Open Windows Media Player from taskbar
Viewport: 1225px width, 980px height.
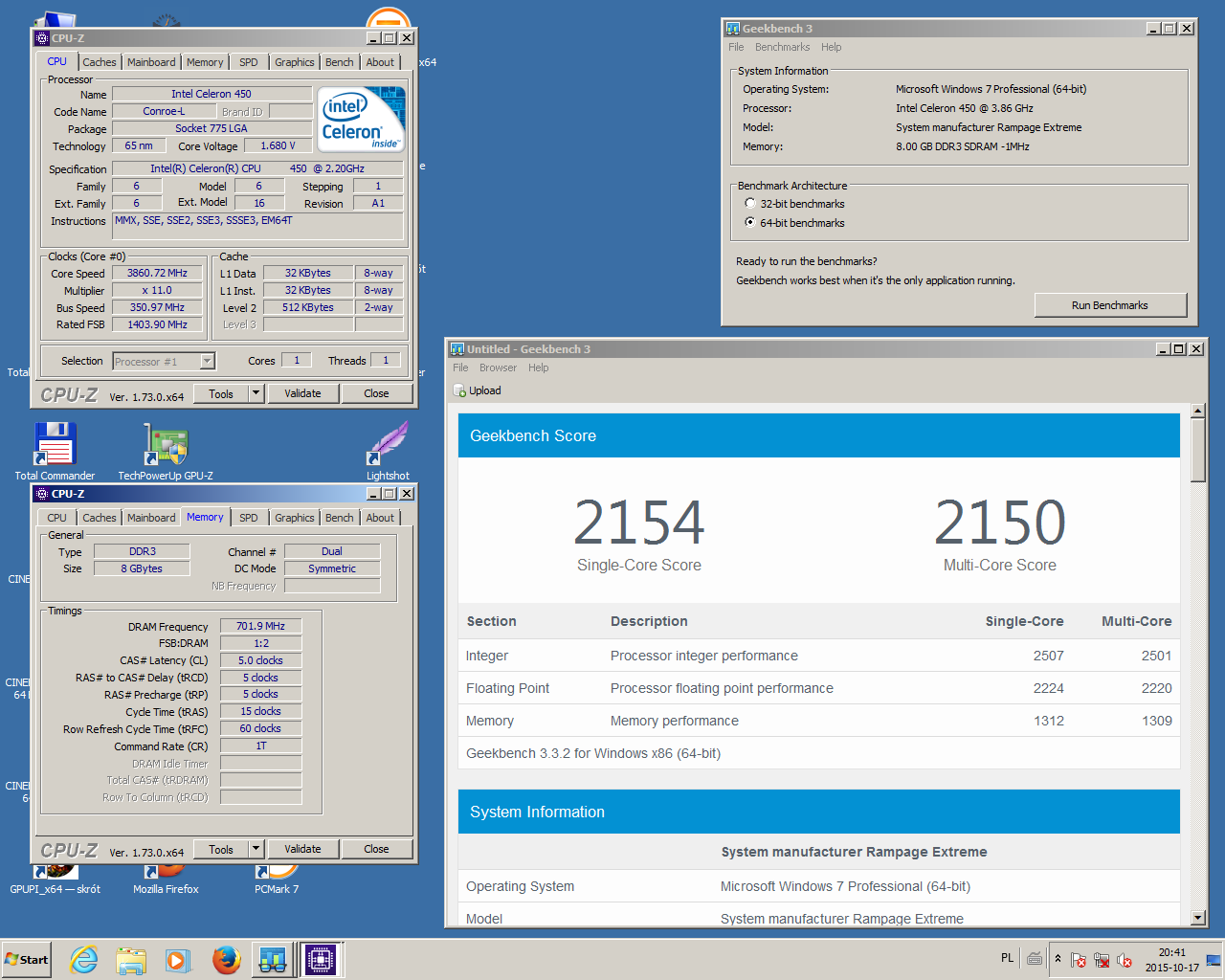tap(178, 960)
